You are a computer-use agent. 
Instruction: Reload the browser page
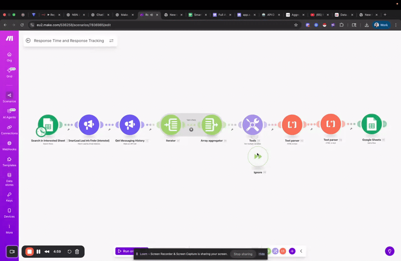click(22, 25)
